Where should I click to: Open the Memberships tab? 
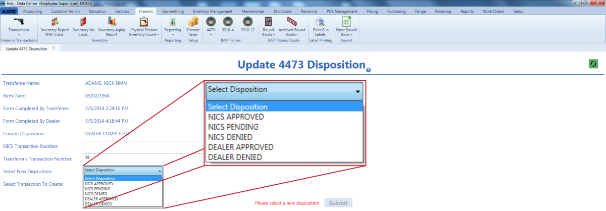[253, 11]
